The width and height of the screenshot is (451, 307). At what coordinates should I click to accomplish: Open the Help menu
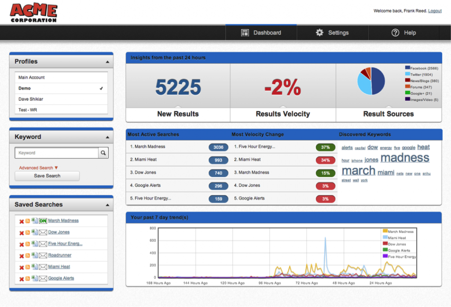click(403, 33)
